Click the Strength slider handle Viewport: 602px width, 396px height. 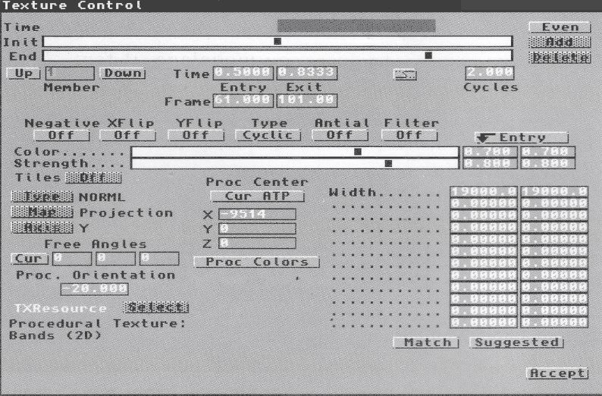click(388, 164)
